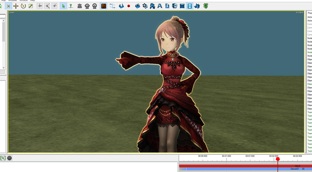Click the blue folded-shape icon
Screen dimensions: 312x172
click(121, 6)
